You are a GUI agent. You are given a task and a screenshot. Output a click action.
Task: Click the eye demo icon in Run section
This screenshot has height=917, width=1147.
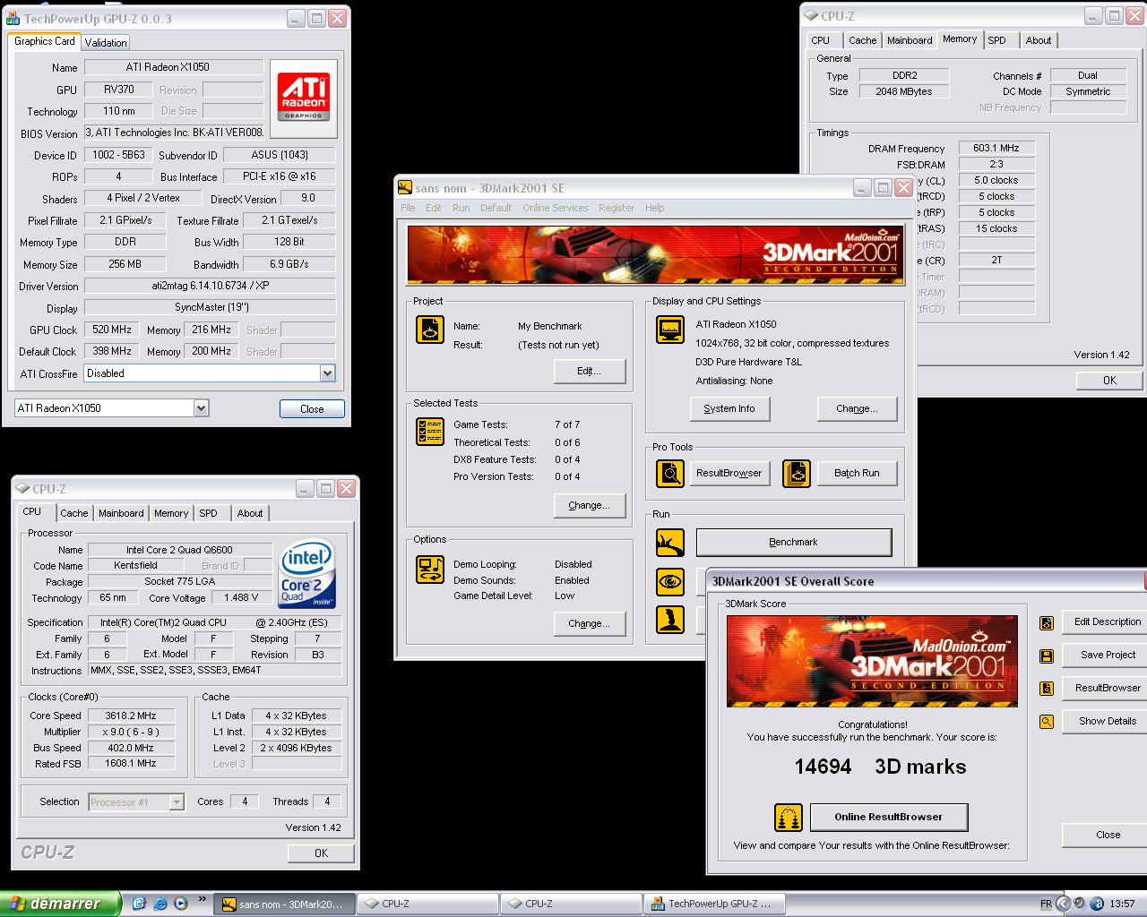point(670,581)
